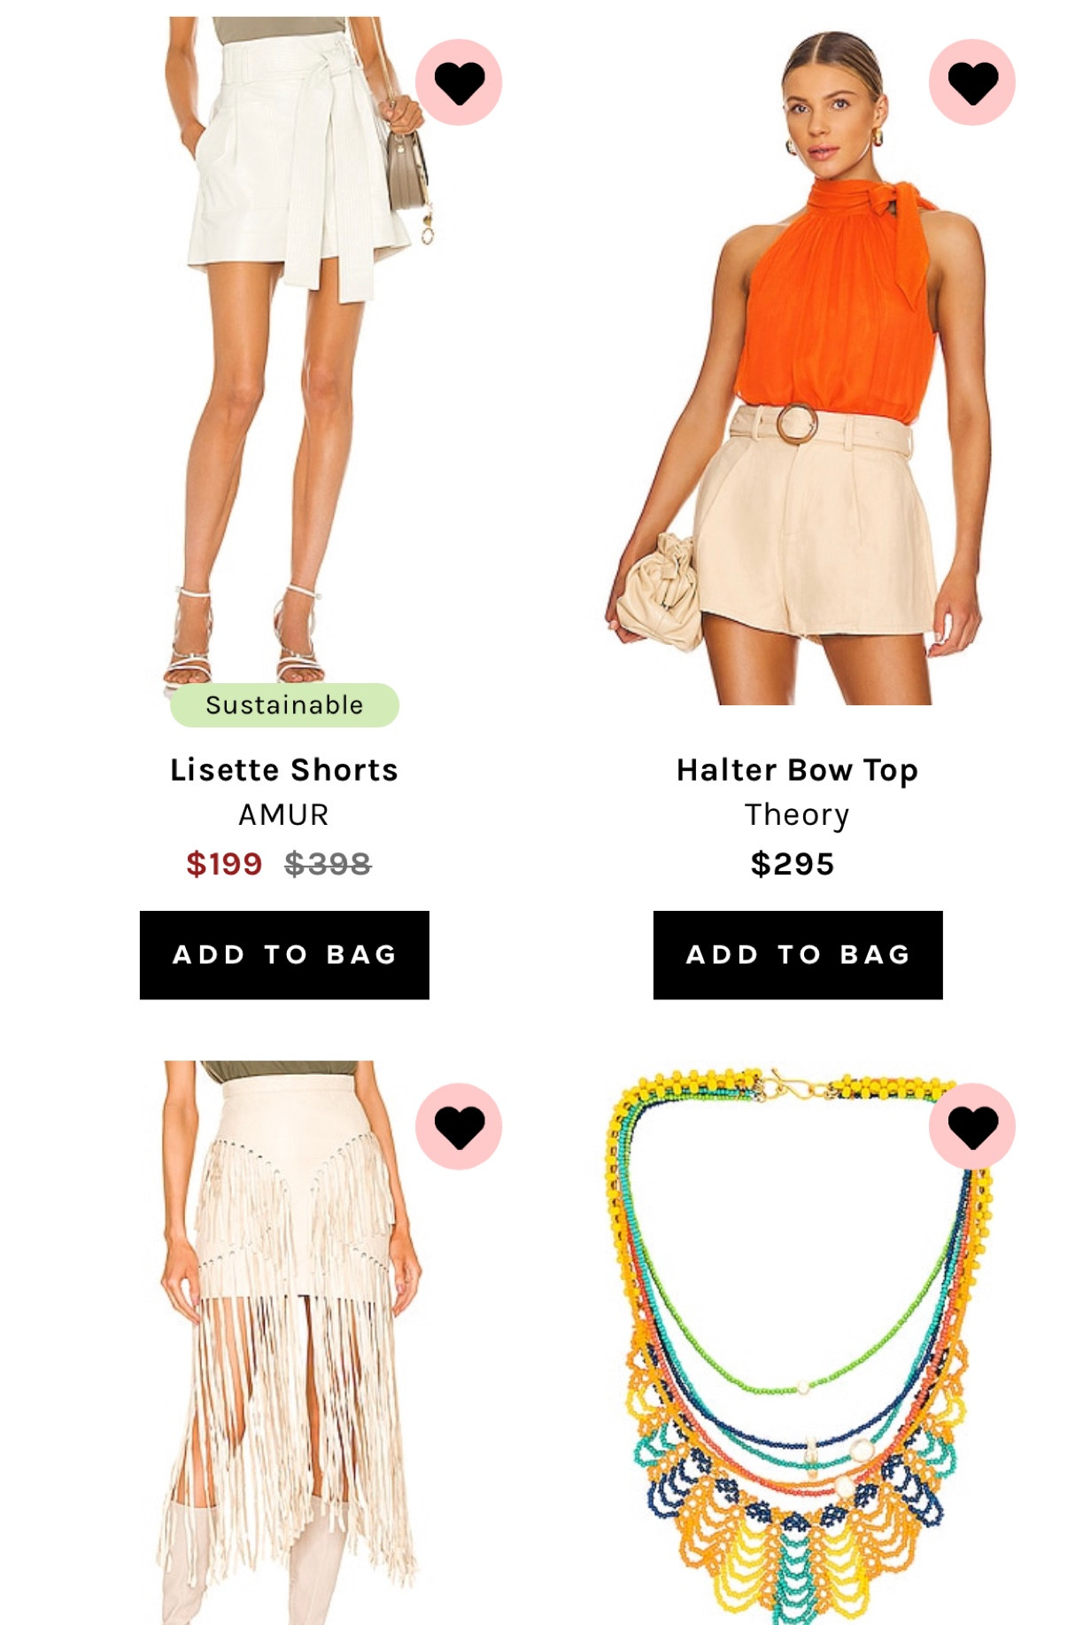
Task: Toggle the heart on Halter Bow Top
Action: tap(972, 82)
